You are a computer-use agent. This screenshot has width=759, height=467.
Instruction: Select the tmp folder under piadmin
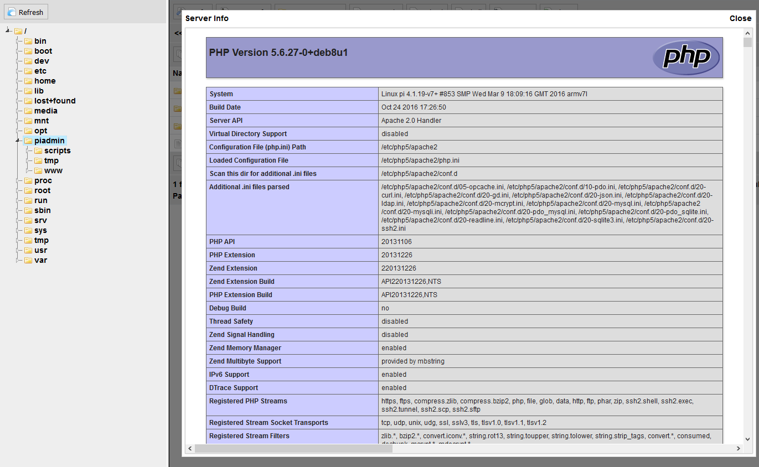tap(51, 160)
